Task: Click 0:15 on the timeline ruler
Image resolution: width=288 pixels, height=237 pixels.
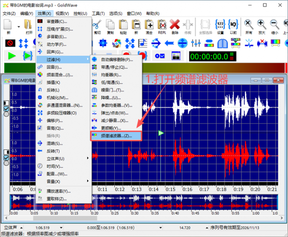Action: (171, 189)
